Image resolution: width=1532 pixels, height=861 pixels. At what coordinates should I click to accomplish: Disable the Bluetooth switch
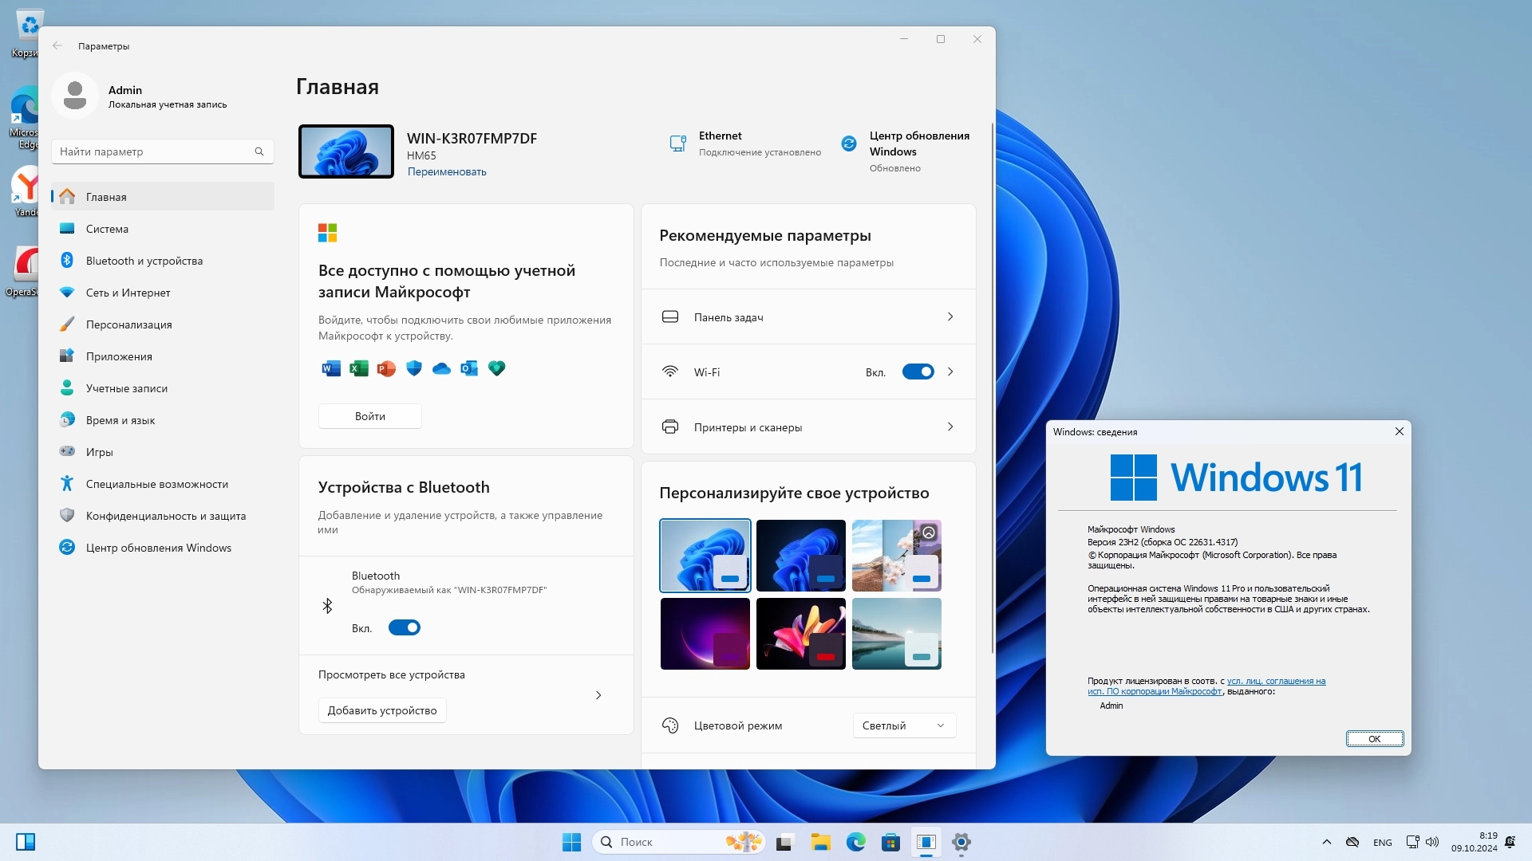coord(404,628)
